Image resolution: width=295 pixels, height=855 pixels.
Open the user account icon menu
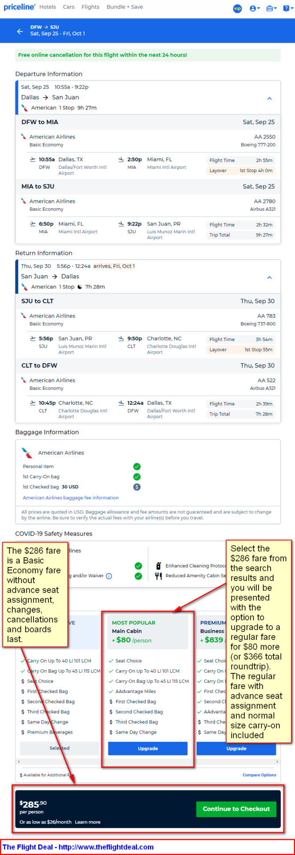tap(254, 8)
